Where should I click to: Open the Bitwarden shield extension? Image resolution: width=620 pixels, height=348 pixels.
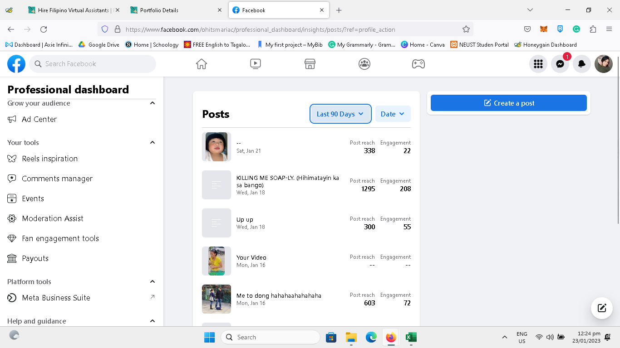(560, 29)
